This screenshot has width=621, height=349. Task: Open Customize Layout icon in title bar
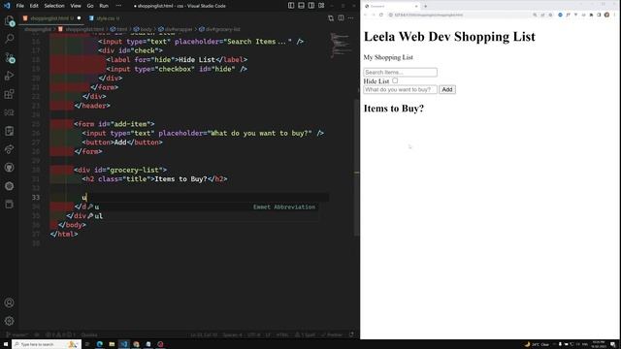click(321, 6)
